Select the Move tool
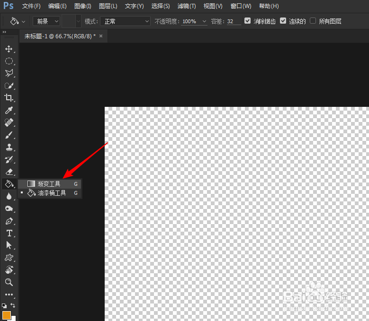The height and width of the screenshot is (321, 369). pyautogui.click(x=9, y=49)
